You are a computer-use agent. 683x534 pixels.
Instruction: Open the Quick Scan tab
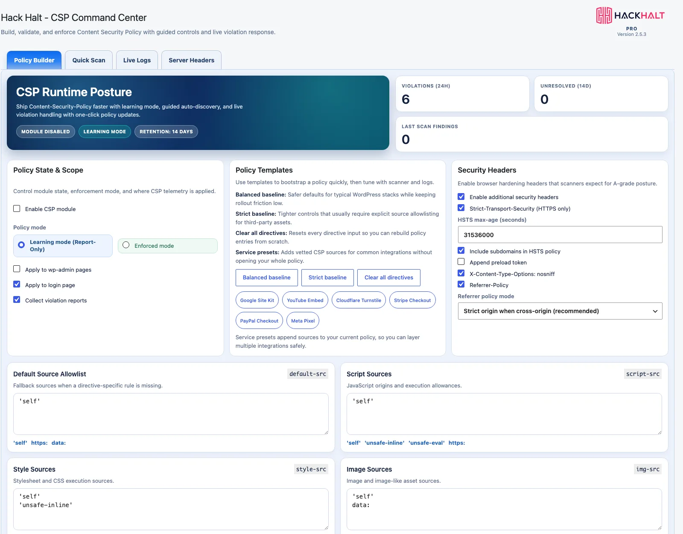89,60
